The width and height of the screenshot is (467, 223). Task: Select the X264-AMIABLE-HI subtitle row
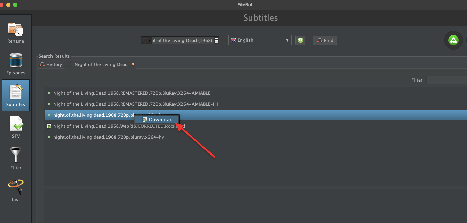(x=256, y=104)
